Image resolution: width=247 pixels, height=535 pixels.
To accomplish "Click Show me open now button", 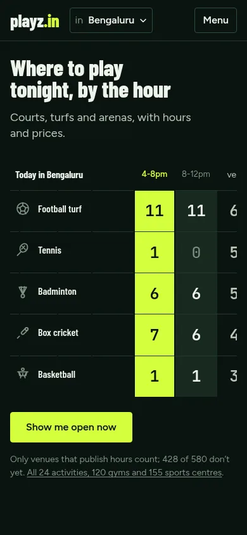I will 71,427.
